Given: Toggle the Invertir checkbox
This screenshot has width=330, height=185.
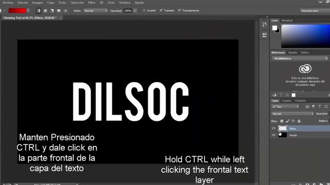Looking at the screenshot, I should click(144, 10).
